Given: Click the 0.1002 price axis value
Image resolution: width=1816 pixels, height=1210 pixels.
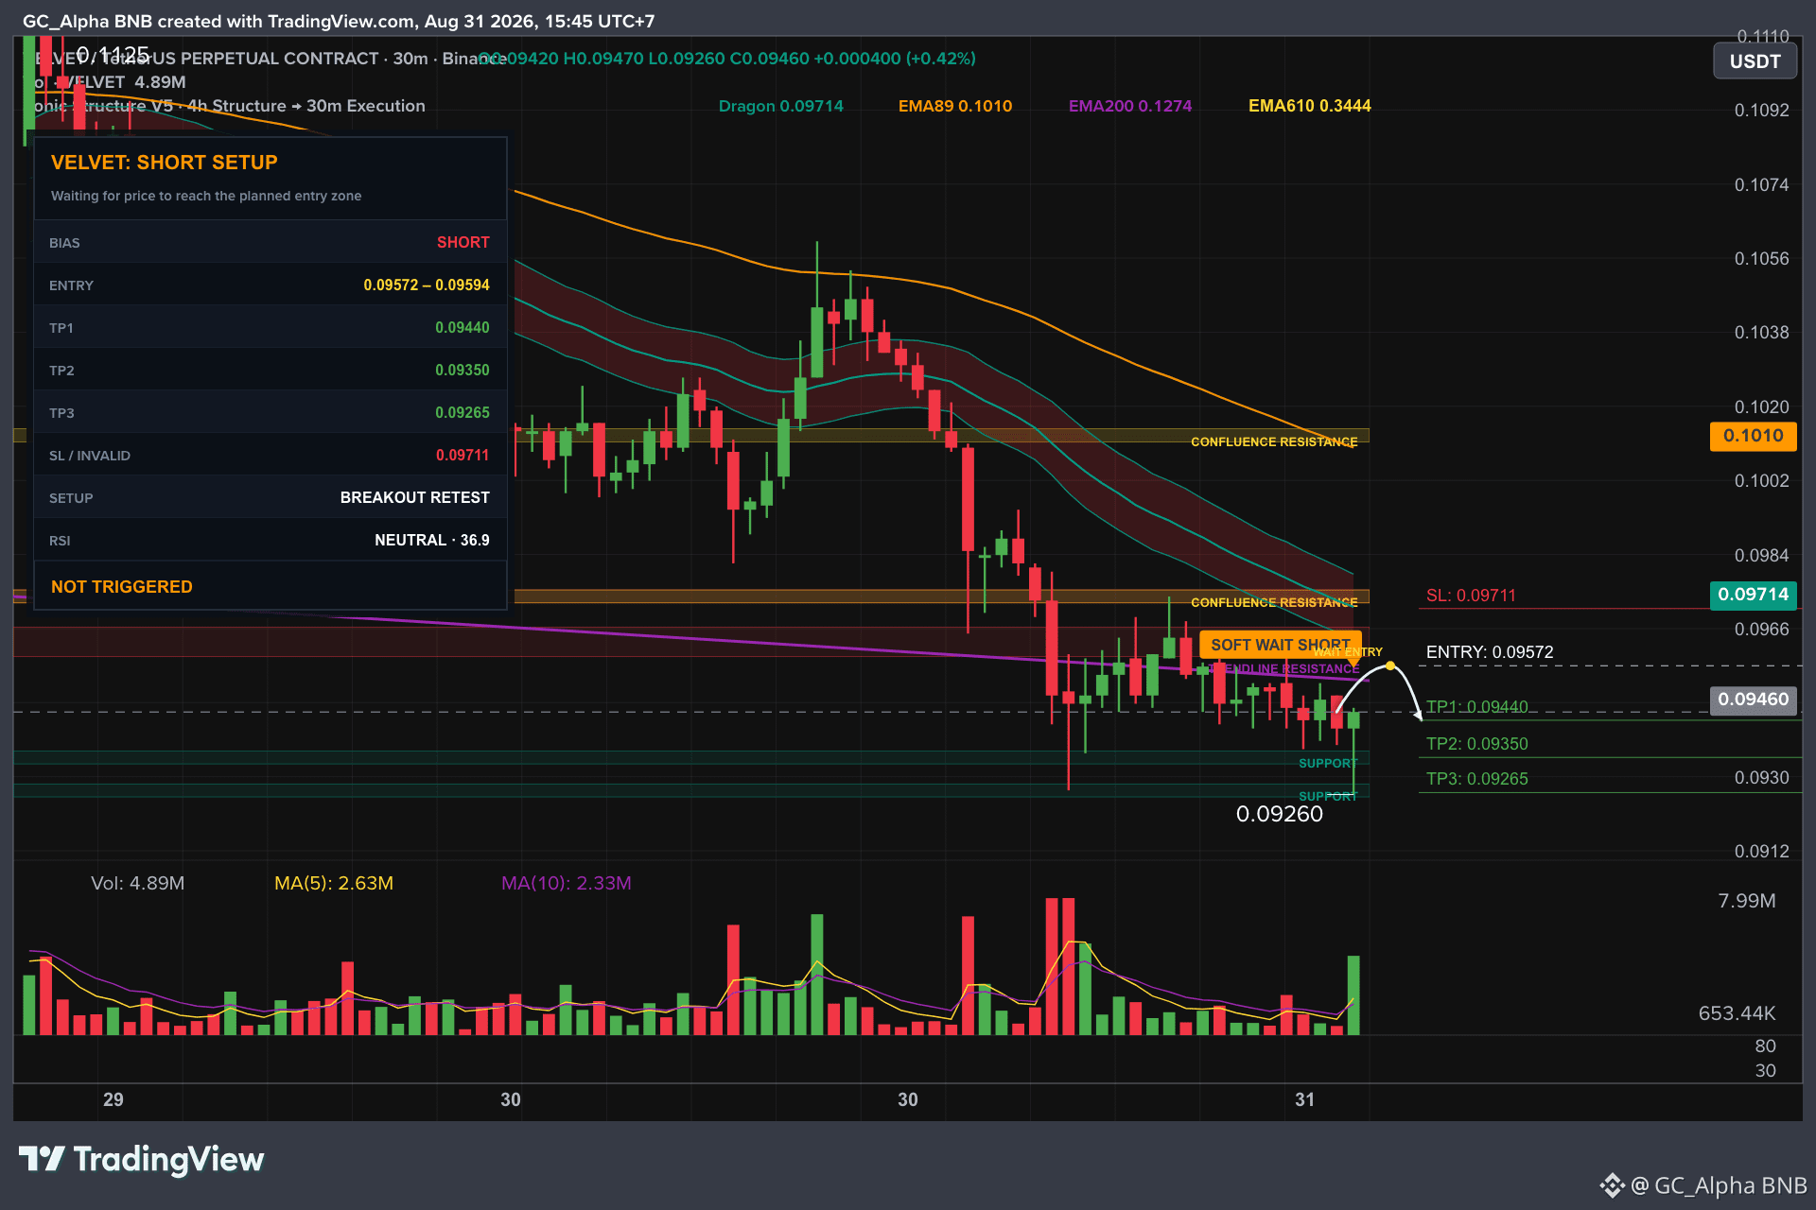Looking at the screenshot, I should 1761,480.
